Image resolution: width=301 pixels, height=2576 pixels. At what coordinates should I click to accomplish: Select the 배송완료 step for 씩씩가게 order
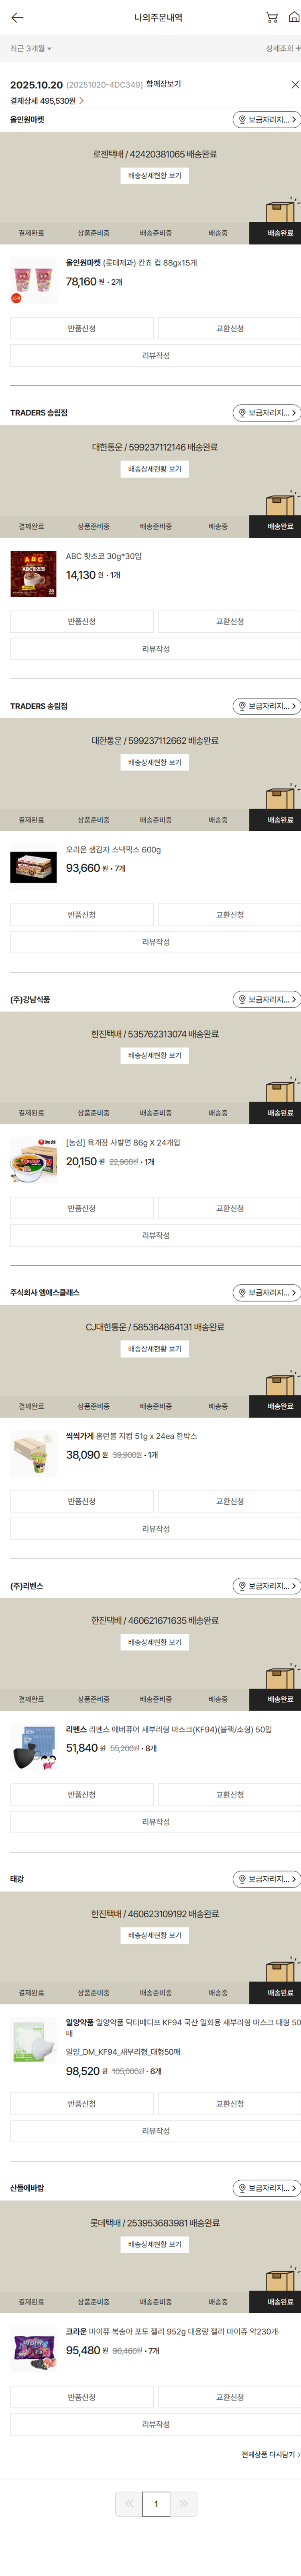pyautogui.click(x=280, y=1406)
